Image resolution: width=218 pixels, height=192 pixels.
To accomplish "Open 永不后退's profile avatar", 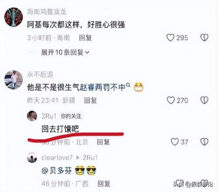I will pyautogui.click(x=14, y=79).
